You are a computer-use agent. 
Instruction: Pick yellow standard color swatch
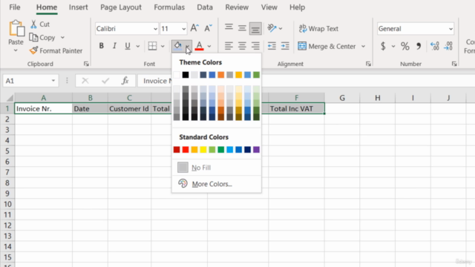[203, 150]
